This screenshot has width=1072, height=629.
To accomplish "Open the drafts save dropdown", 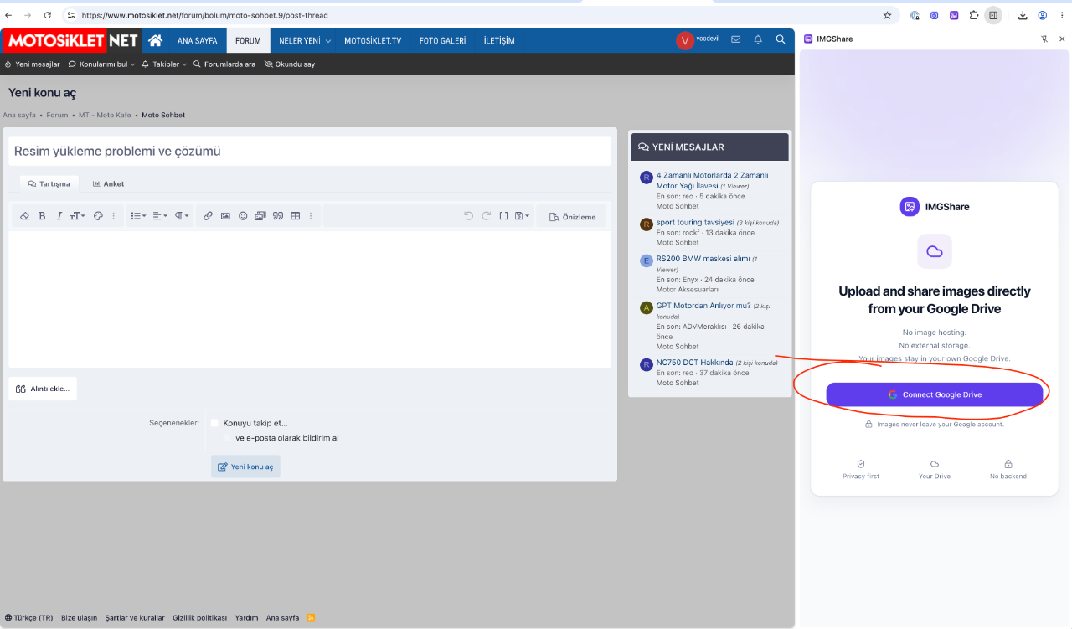I will pos(522,216).
